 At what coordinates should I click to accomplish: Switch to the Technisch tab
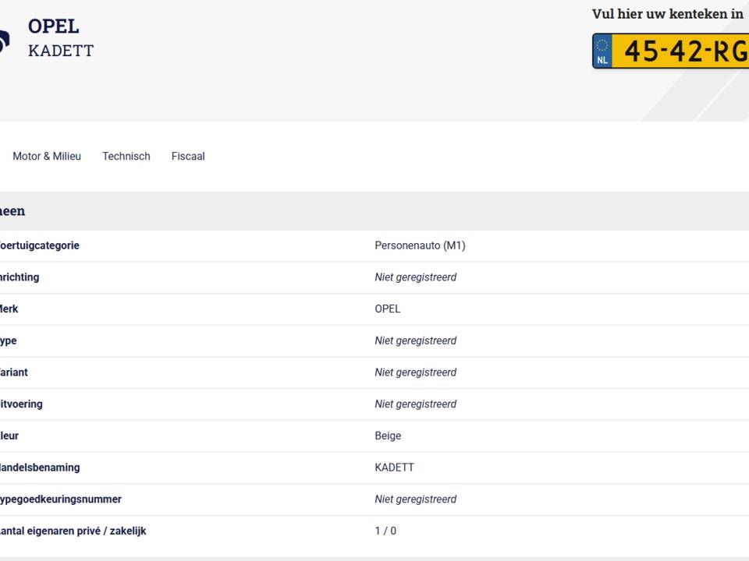(126, 156)
